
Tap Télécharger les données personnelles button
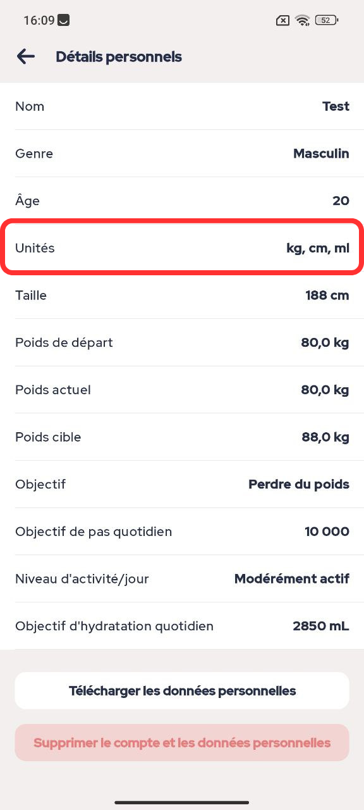tap(182, 690)
